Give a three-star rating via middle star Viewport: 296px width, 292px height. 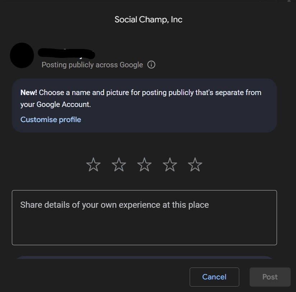coord(144,164)
